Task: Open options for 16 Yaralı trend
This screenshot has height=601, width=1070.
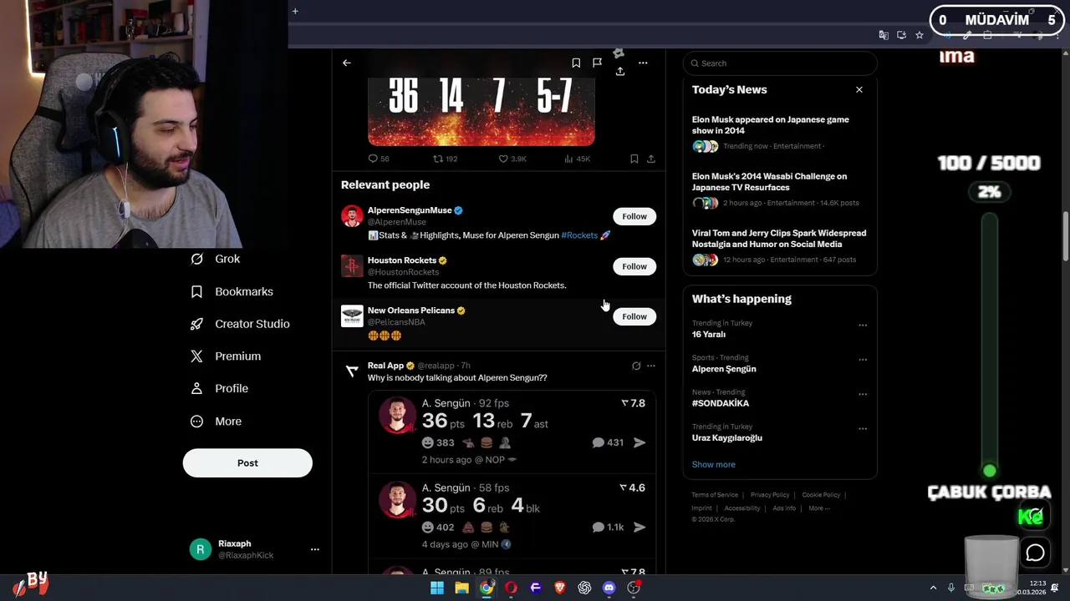Action: pos(863,326)
